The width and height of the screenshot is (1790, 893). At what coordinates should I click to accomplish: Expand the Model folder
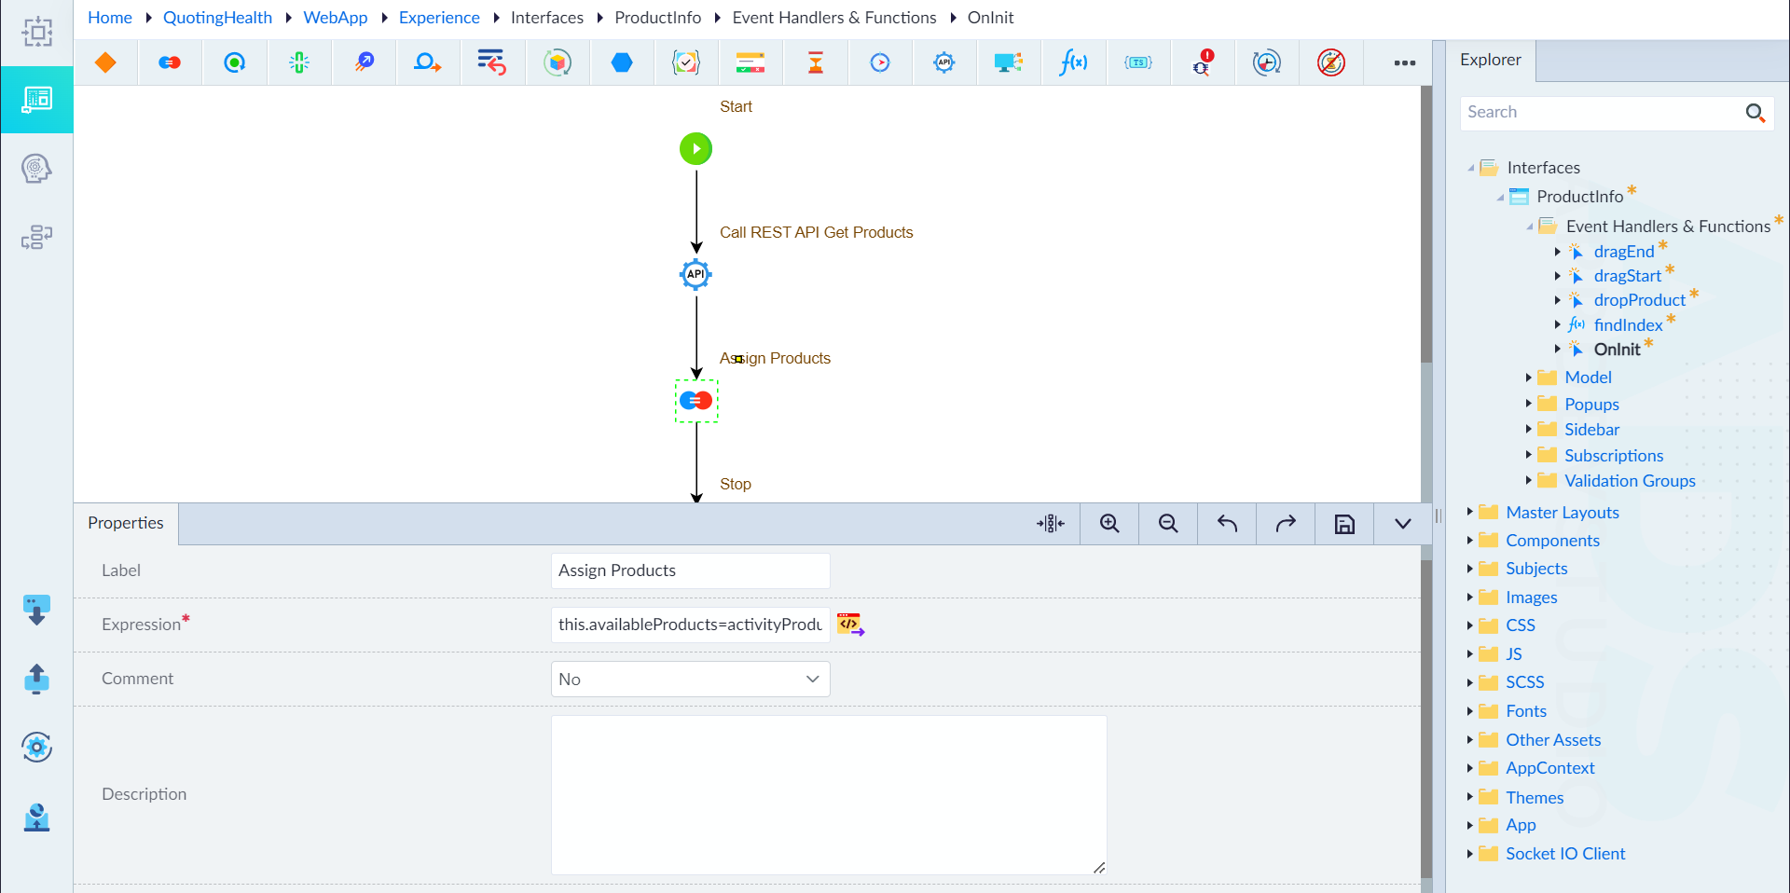(x=1529, y=378)
